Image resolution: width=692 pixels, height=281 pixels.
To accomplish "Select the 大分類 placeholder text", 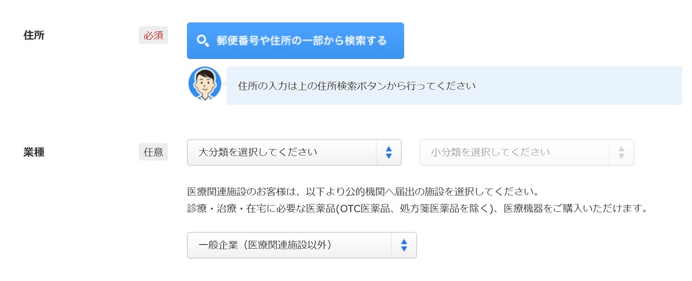I will click(258, 153).
